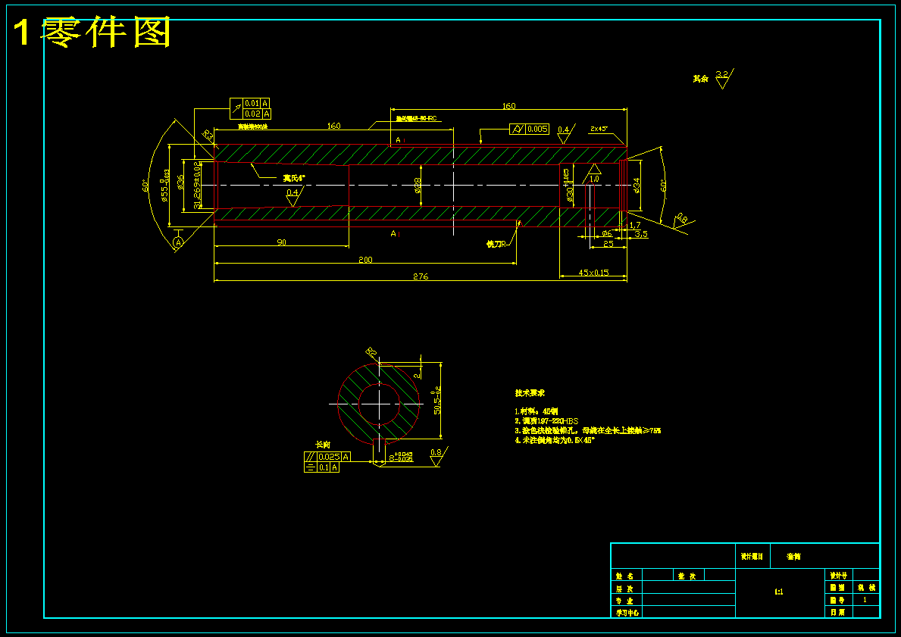Viewport: 901px width, 637px height.
Task: Click the '技术要求' heading
Action: [x=530, y=393]
